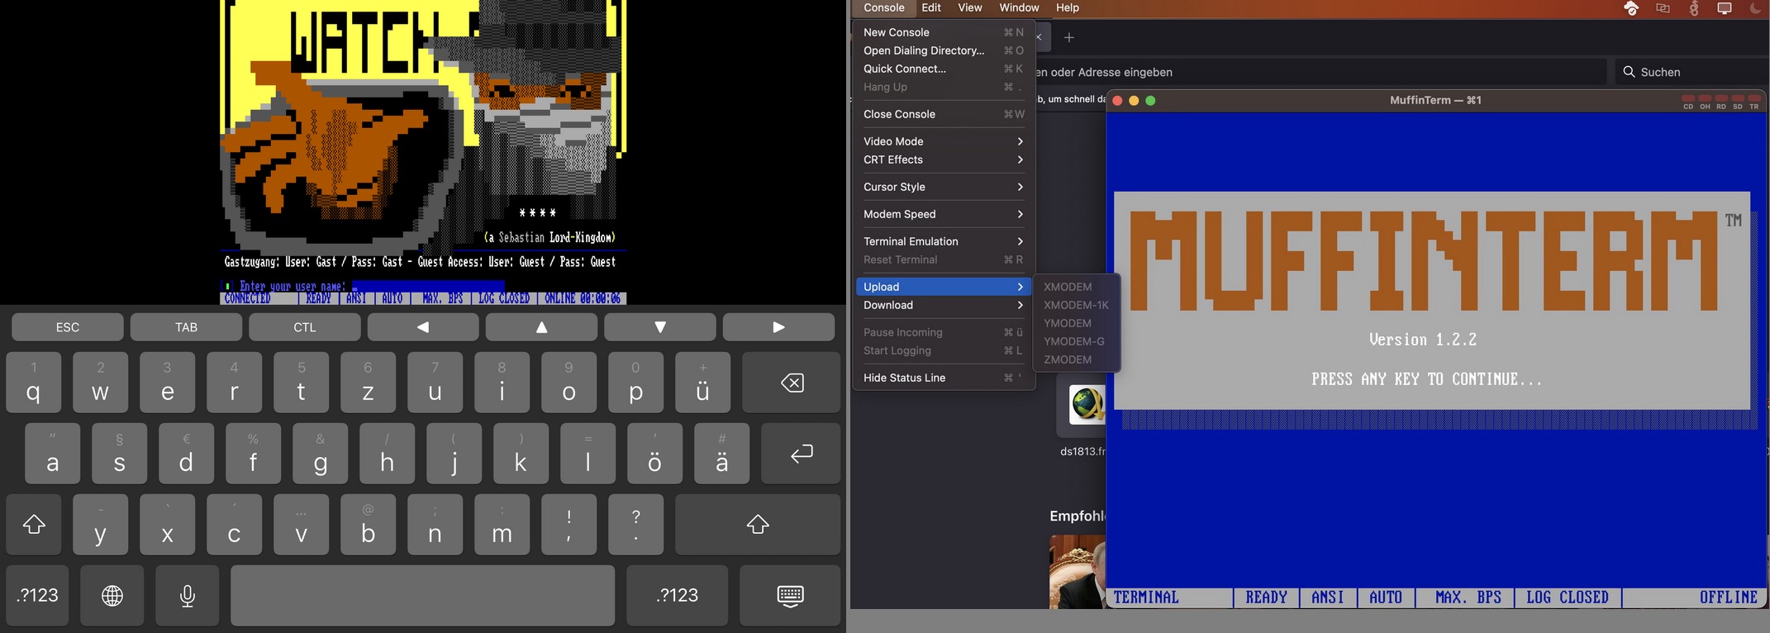Image resolution: width=1770 pixels, height=633 pixels.
Task: Tap the left .?123 symbols key
Action: [x=37, y=596]
